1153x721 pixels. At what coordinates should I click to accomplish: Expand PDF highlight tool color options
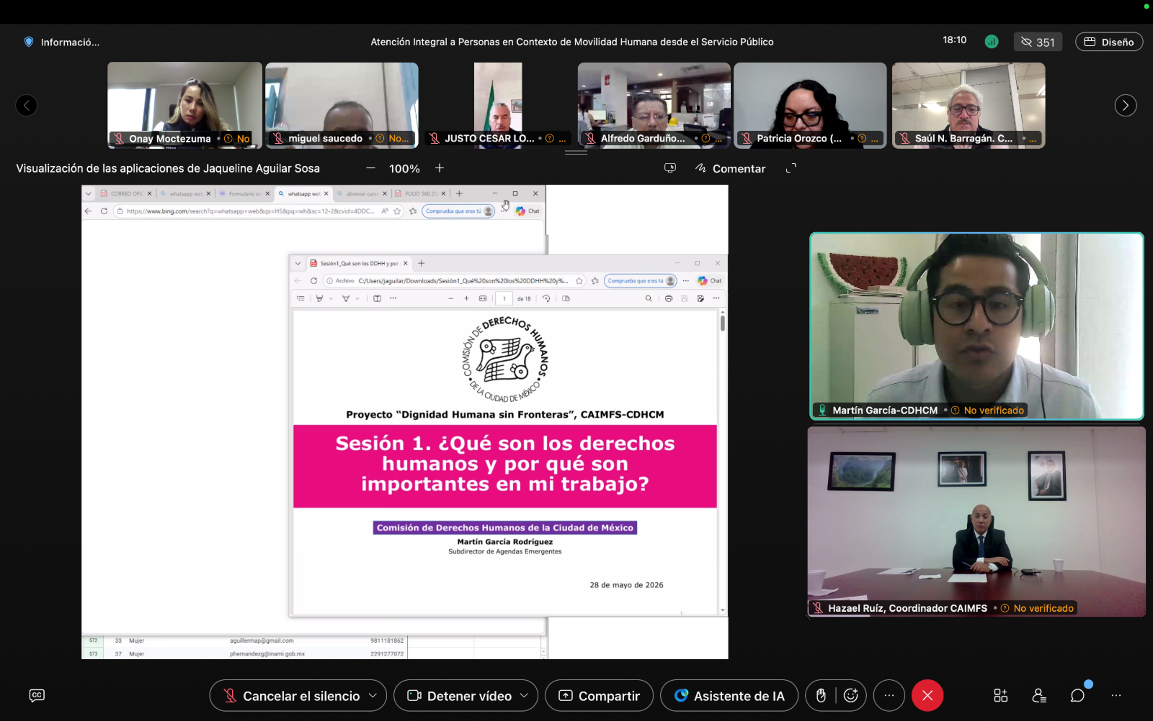tap(331, 299)
